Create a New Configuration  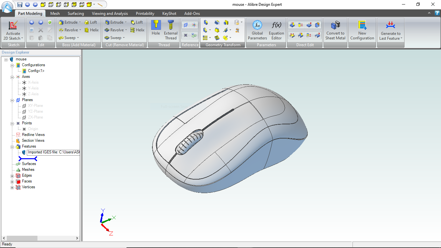(x=362, y=30)
